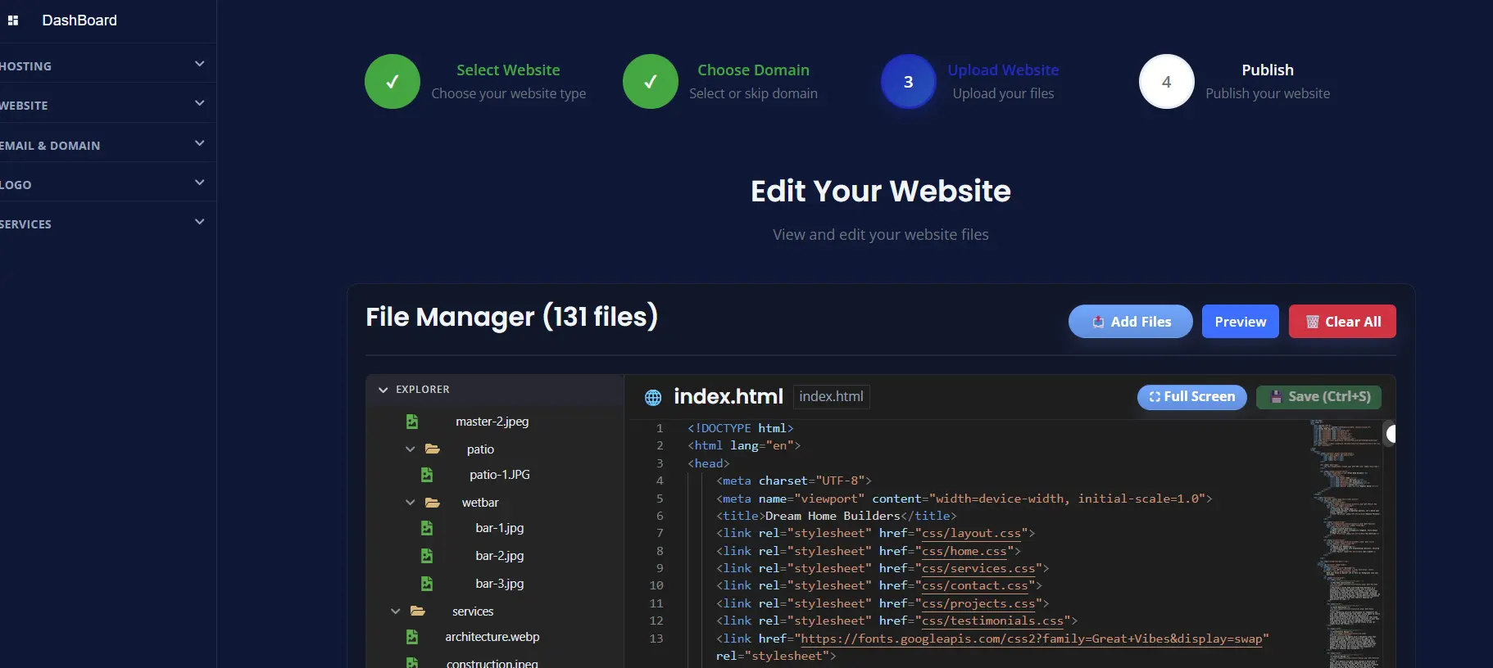Click the architecture.webp file icon
Image resolution: width=1493 pixels, height=668 pixels.
pyautogui.click(x=412, y=637)
